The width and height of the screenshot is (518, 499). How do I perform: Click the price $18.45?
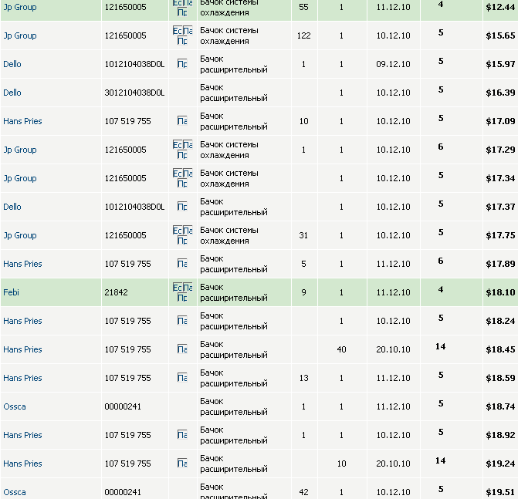(x=500, y=349)
